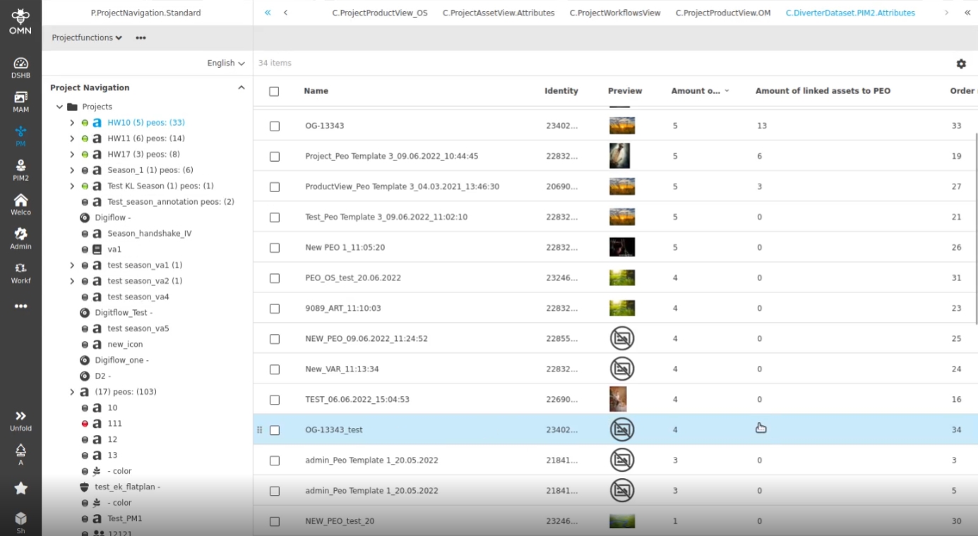The image size is (978, 536).
Task: Go to Welco home icon
Action: [20, 204]
